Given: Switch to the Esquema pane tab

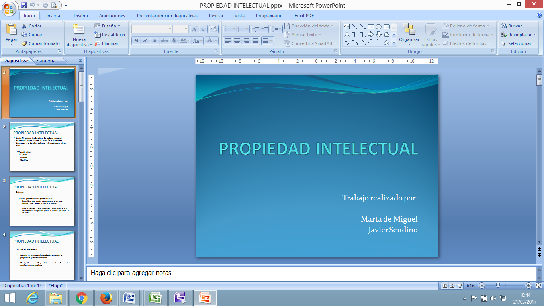Looking at the screenshot, I should (x=46, y=61).
